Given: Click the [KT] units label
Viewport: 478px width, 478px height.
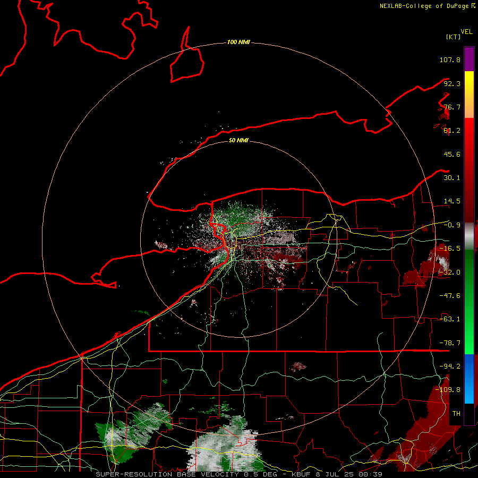Looking at the screenshot, I should point(453,37).
